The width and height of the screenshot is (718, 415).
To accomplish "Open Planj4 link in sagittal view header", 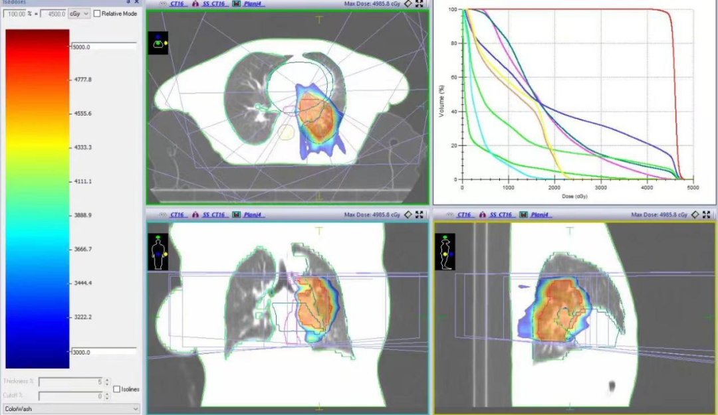I will [539, 214].
